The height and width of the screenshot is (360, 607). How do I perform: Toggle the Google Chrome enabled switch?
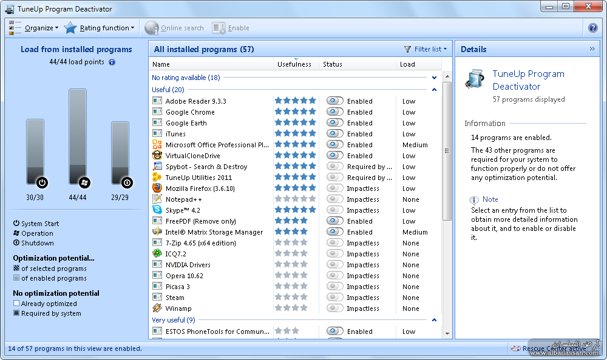335,112
